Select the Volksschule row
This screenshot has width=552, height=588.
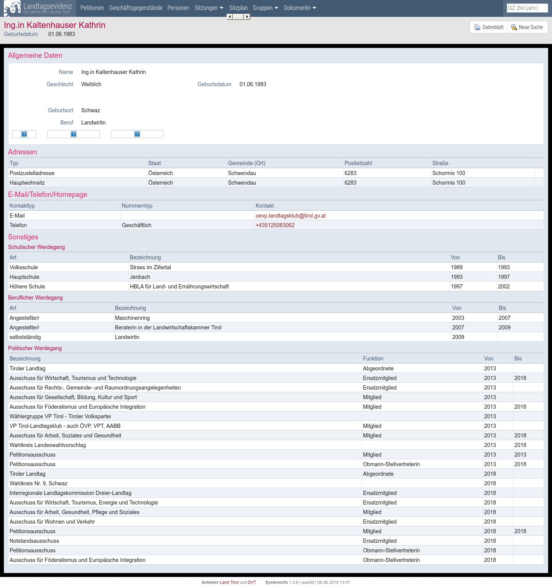[276, 267]
